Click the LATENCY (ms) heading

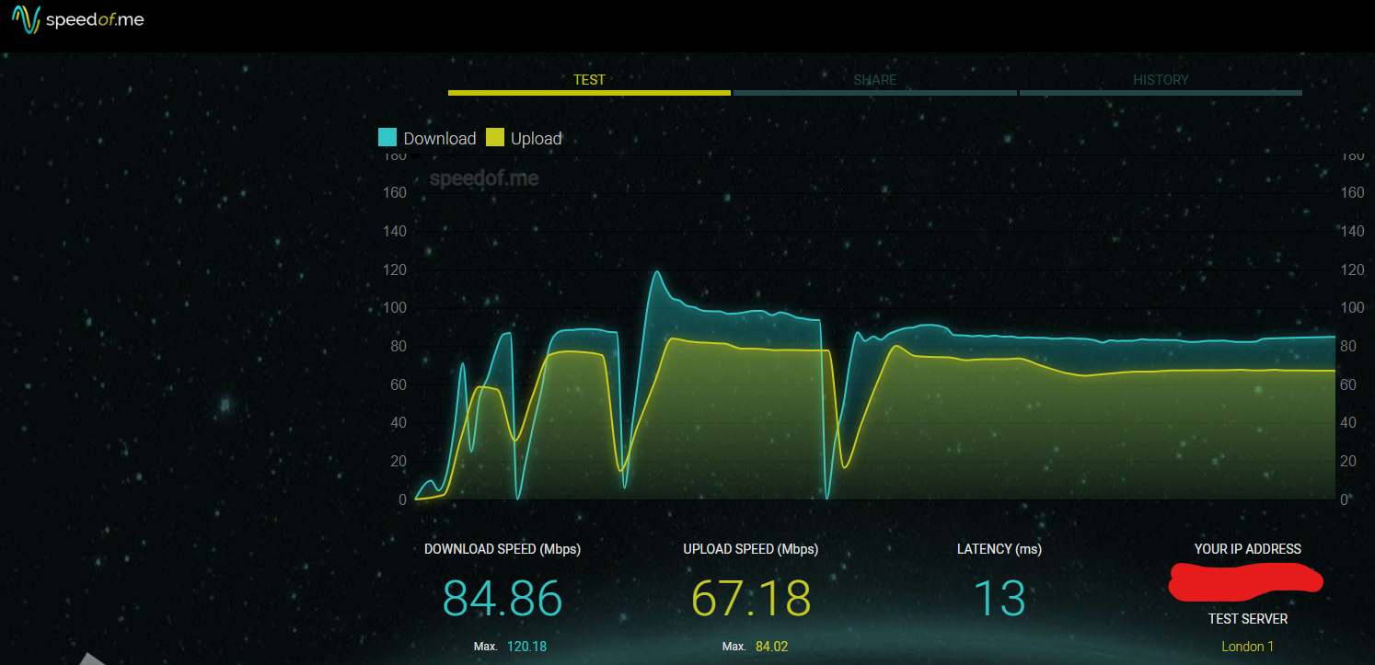(999, 549)
